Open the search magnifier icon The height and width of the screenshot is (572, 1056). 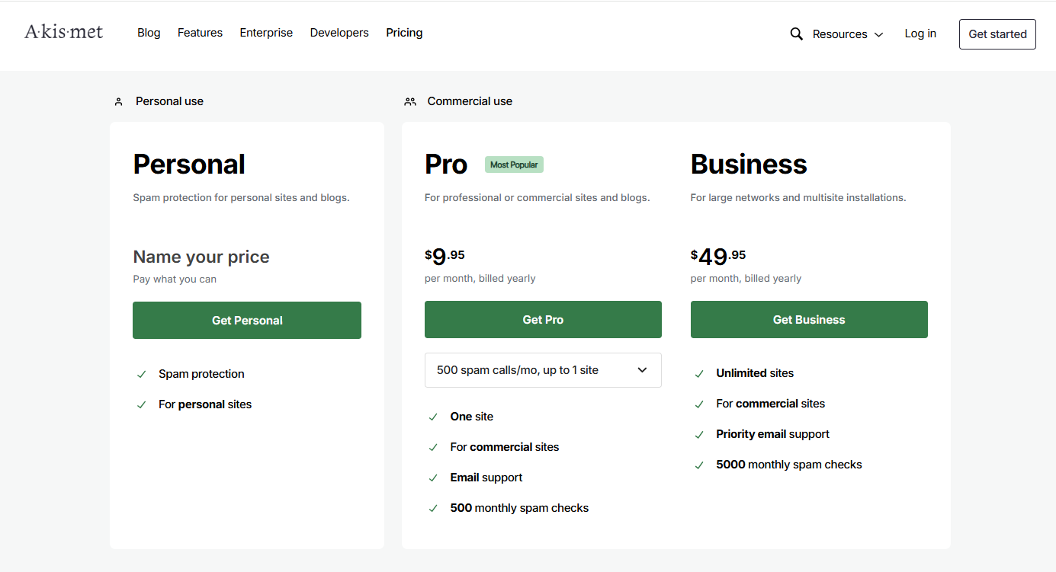pyautogui.click(x=796, y=34)
